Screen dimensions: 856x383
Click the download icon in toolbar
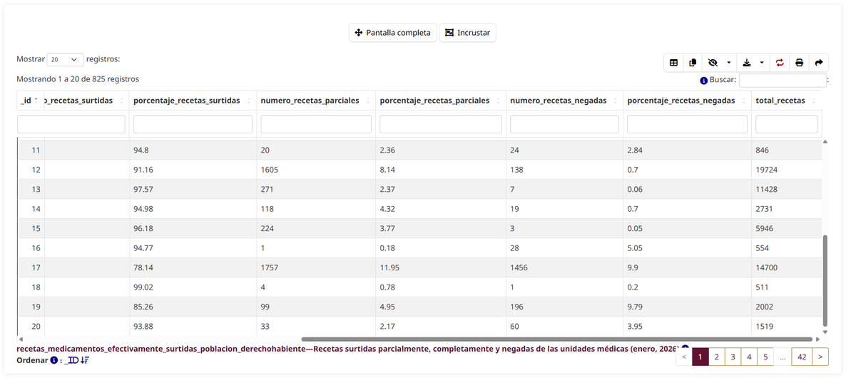(747, 63)
